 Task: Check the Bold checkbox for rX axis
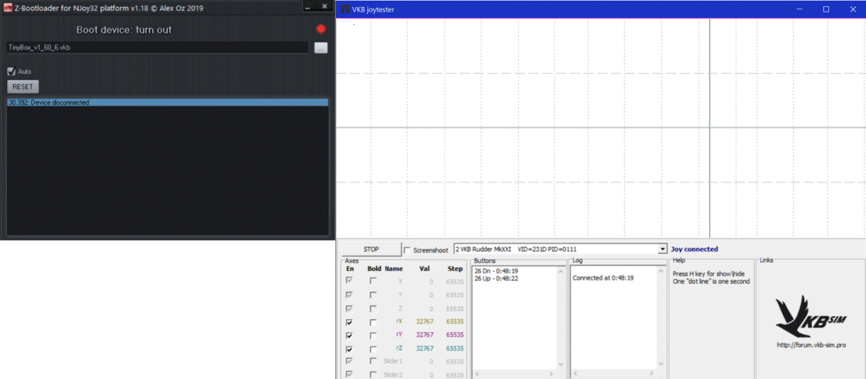(373, 322)
